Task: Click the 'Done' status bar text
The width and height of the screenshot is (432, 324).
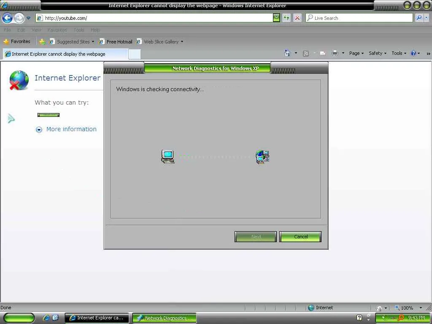Action: [x=6, y=308]
